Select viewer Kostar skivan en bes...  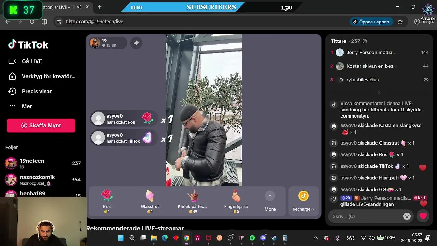click(379, 66)
